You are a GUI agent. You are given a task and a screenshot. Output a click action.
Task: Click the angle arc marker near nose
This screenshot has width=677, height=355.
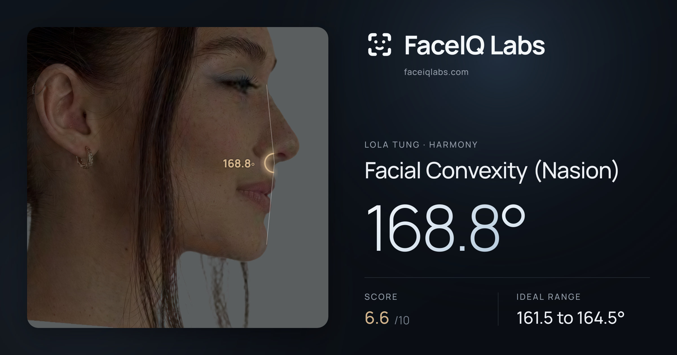coord(269,163)
